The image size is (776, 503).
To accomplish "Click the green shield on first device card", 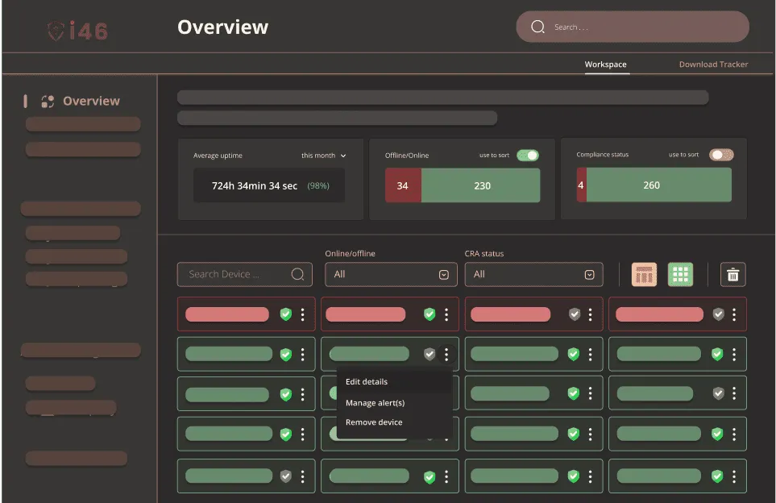I will (x=285, y=314).
